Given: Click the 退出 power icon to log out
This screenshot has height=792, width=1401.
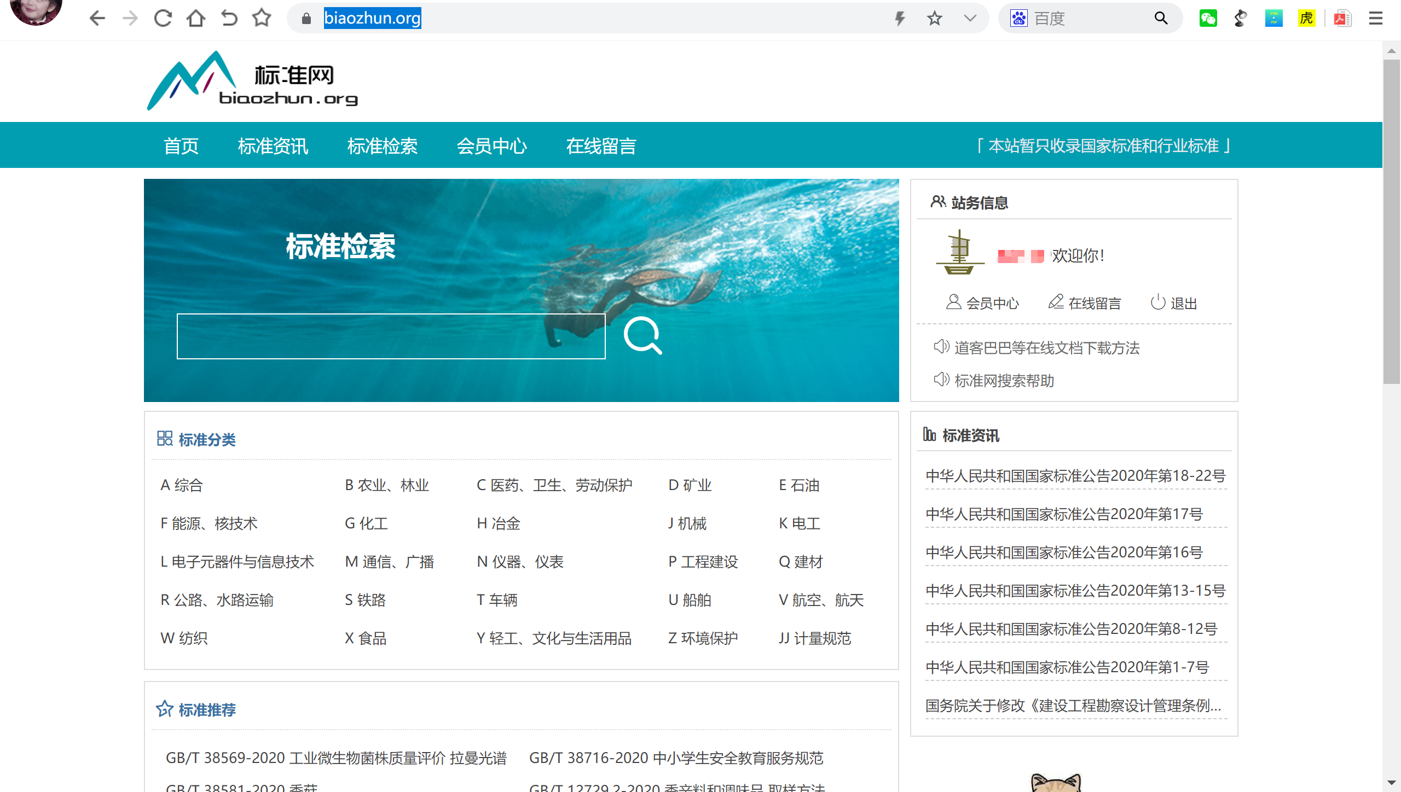Looking at the screenshot, I should pos(1159,301).
